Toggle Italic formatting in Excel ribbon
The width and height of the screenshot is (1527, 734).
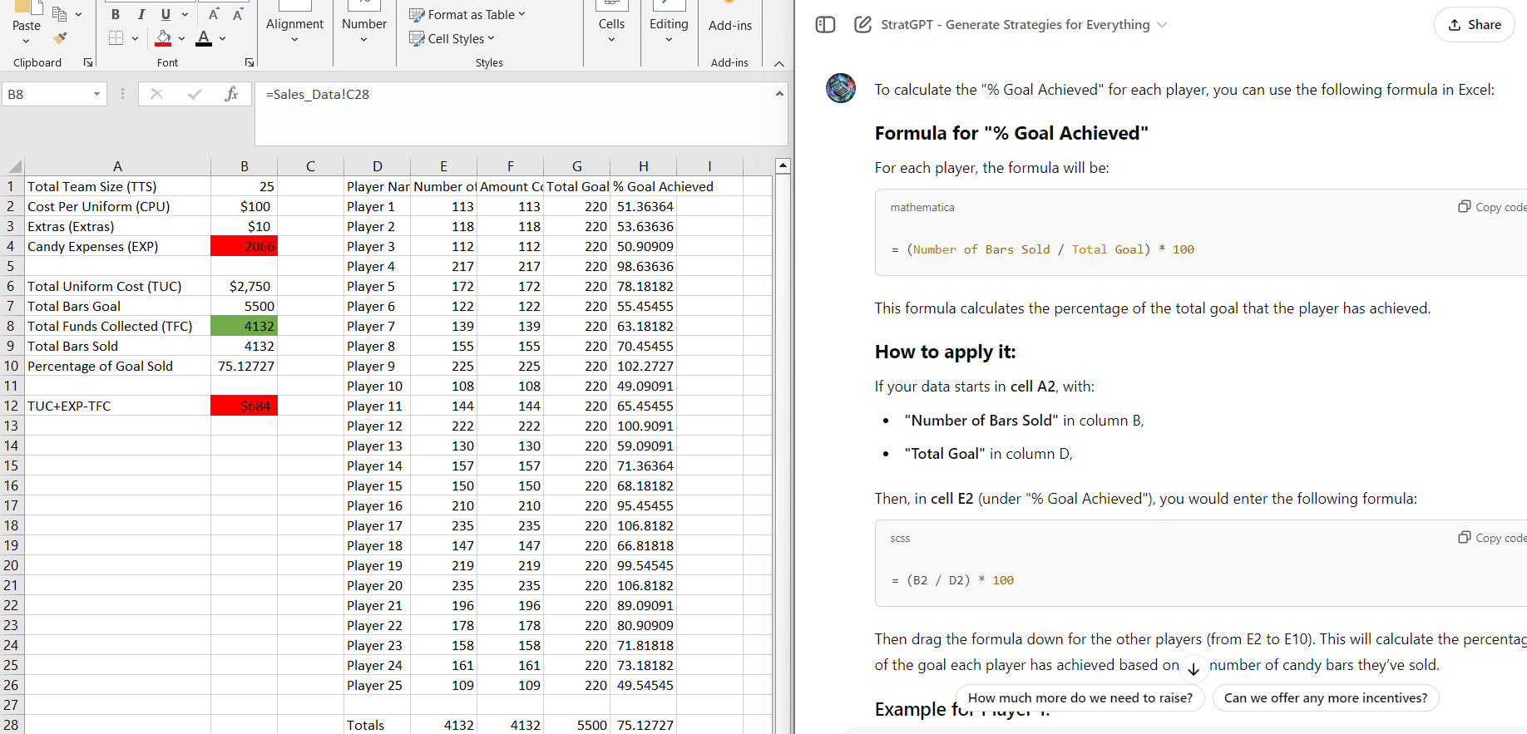coord(141,14)
